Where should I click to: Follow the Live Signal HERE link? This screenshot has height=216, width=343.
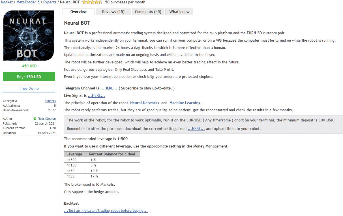96,96
